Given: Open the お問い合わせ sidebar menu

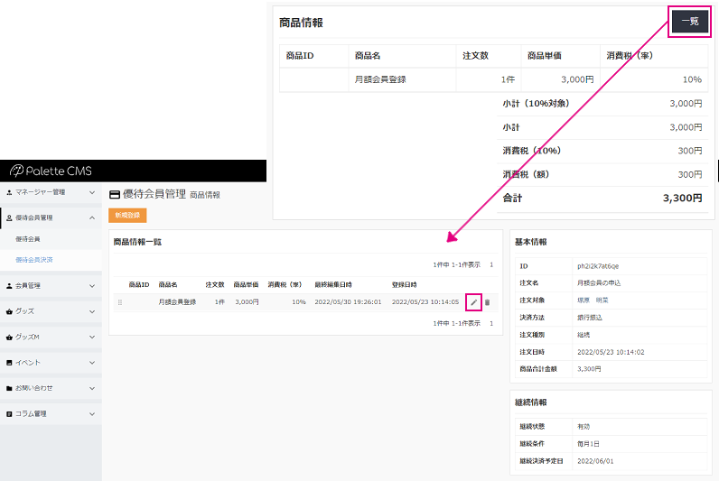Looking at the screenshot, I should [x=51, y=388].
